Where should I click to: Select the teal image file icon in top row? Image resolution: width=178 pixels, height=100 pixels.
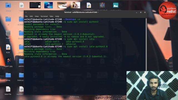tap(116, 5)
